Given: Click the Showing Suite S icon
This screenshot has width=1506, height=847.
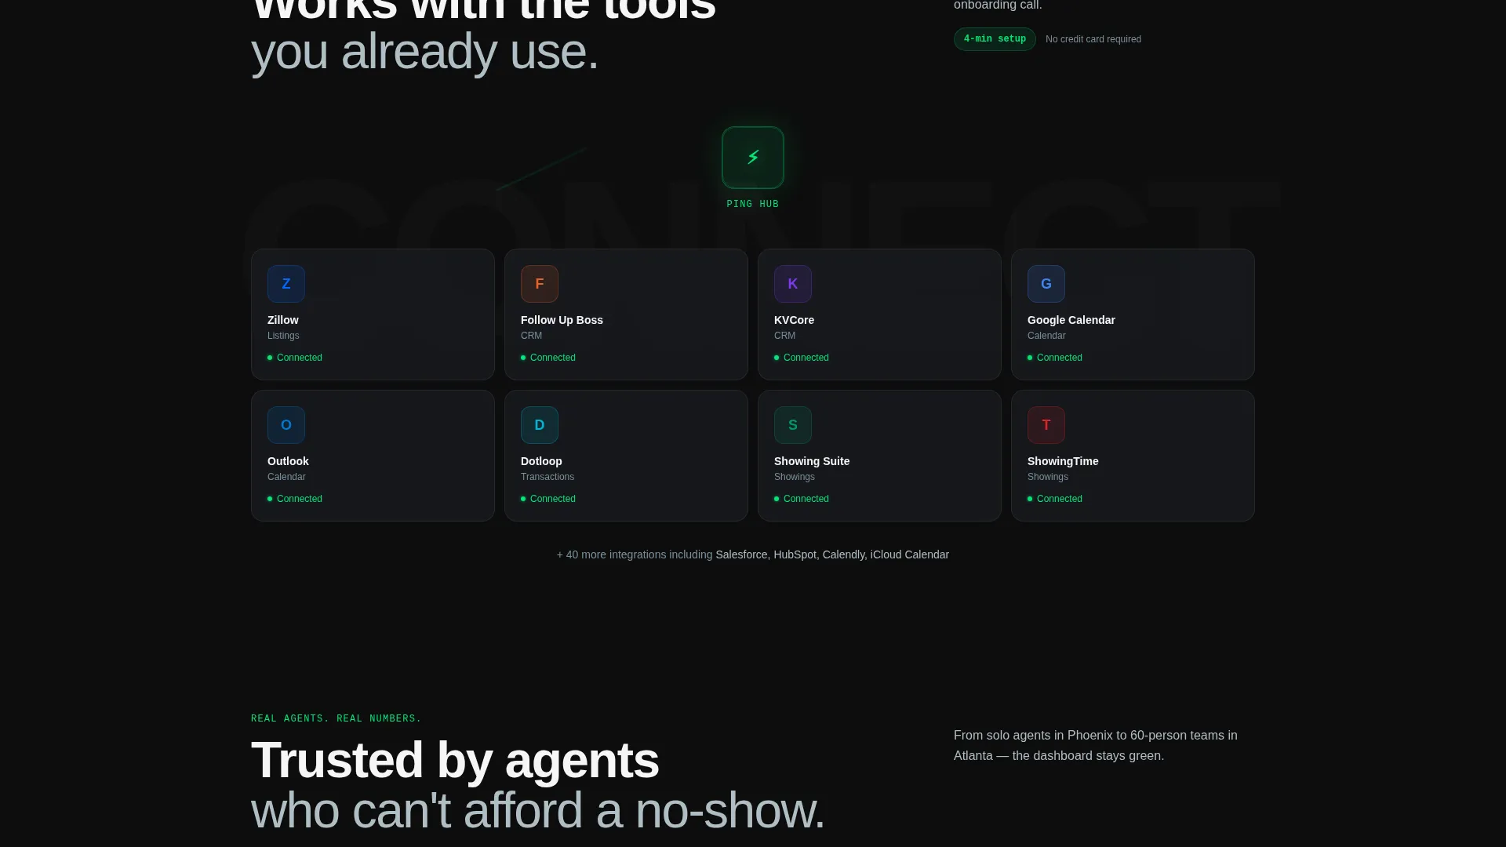Looking at the screenshot, I should coord(793,425).
